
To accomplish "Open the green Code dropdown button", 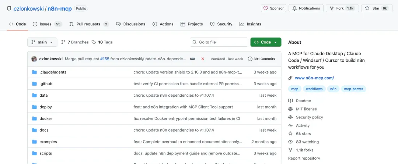I will (x=266, y=42).
